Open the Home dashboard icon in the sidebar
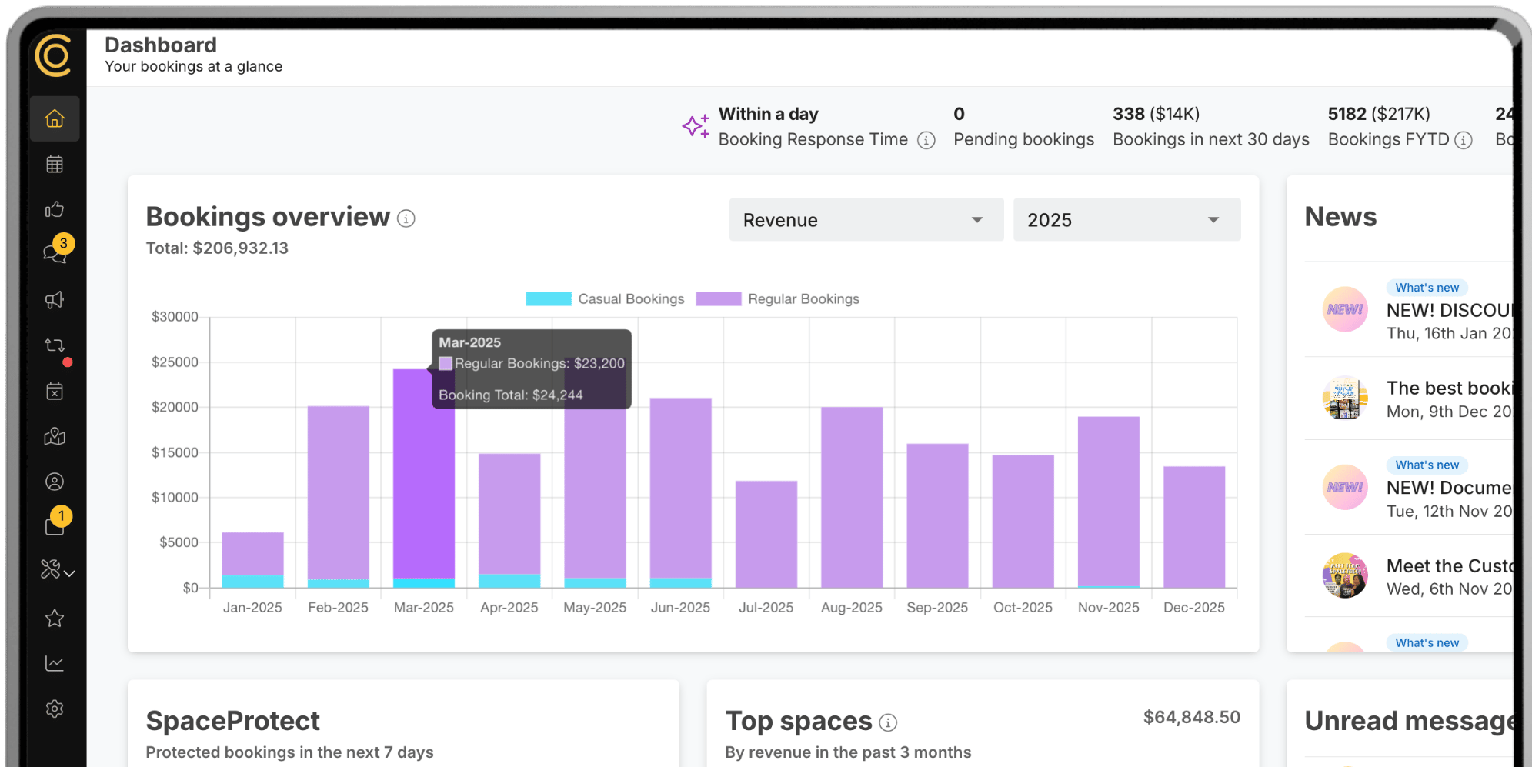 54,118
